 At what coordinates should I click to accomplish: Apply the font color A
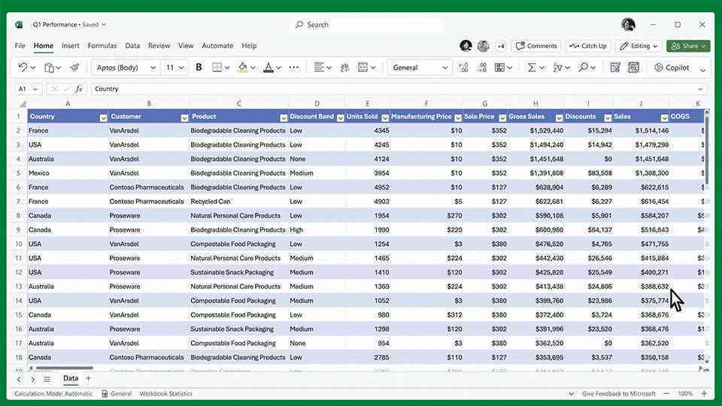268,68
